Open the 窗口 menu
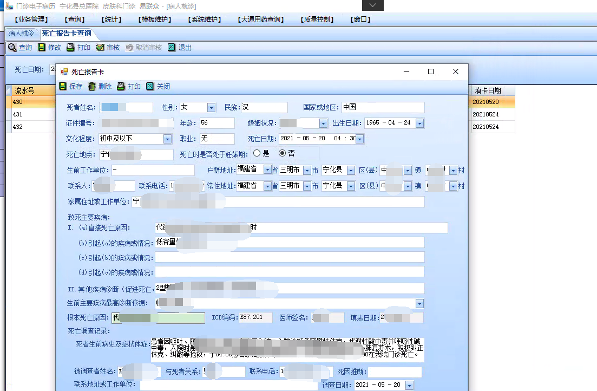597x391 pixels. point(360,19)
